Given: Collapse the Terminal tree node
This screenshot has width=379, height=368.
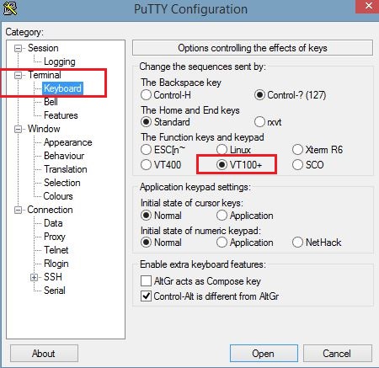Looking at the screenshot, I should (x=18, y=75).
